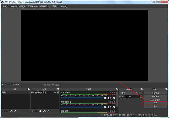Click the 设置 button
This screenshot has width=169, height=118.
click(155, 103)
